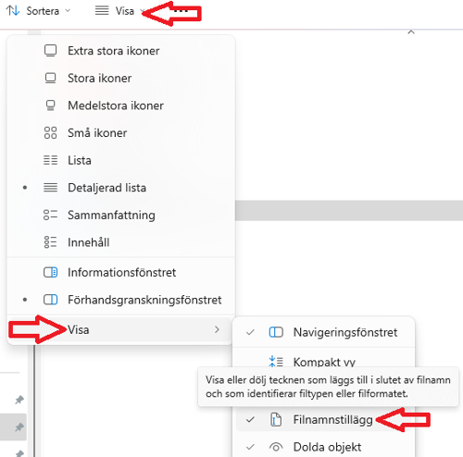The height and width of the screenshot is (457, 463).
Task: Click the Små ikoner grid icon
Action: (50, 133)
